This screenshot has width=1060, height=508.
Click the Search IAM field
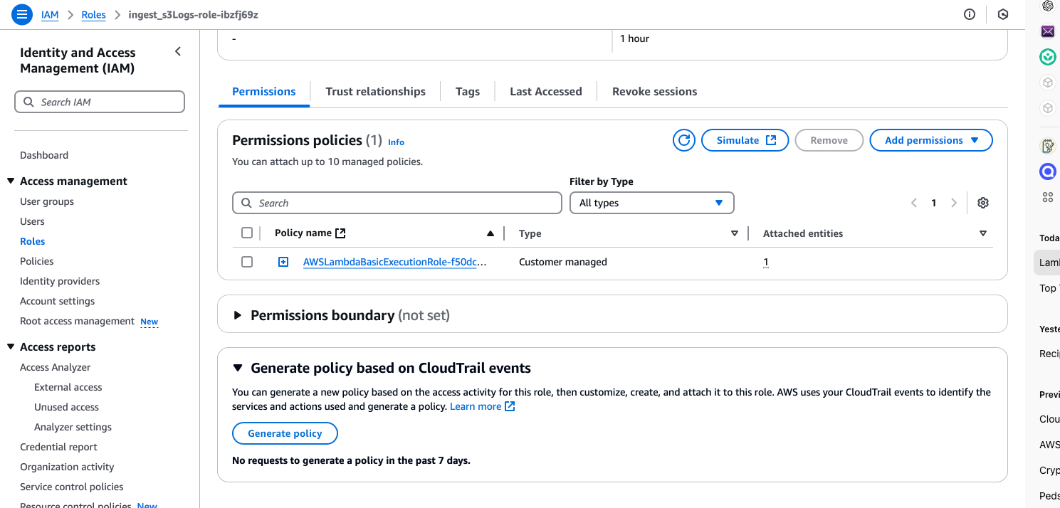point(100,102)
